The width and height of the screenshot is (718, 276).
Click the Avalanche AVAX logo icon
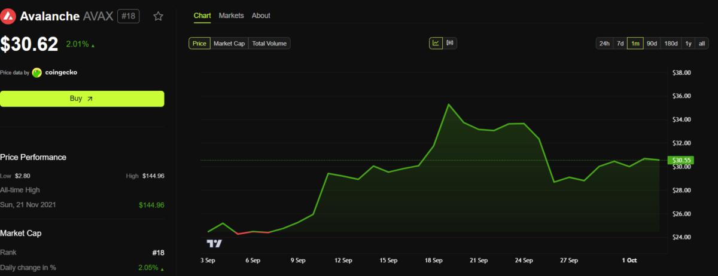tap(8, 16)
